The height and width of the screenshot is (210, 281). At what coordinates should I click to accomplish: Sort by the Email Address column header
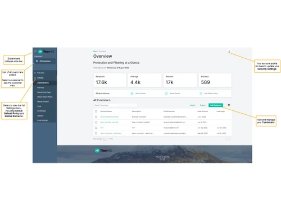point(169,111)
